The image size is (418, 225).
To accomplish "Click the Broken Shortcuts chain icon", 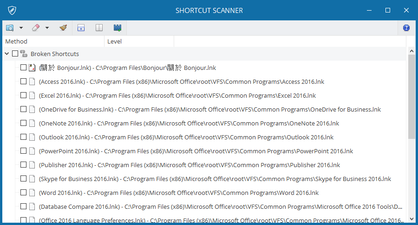I will (x=24, y=54).
